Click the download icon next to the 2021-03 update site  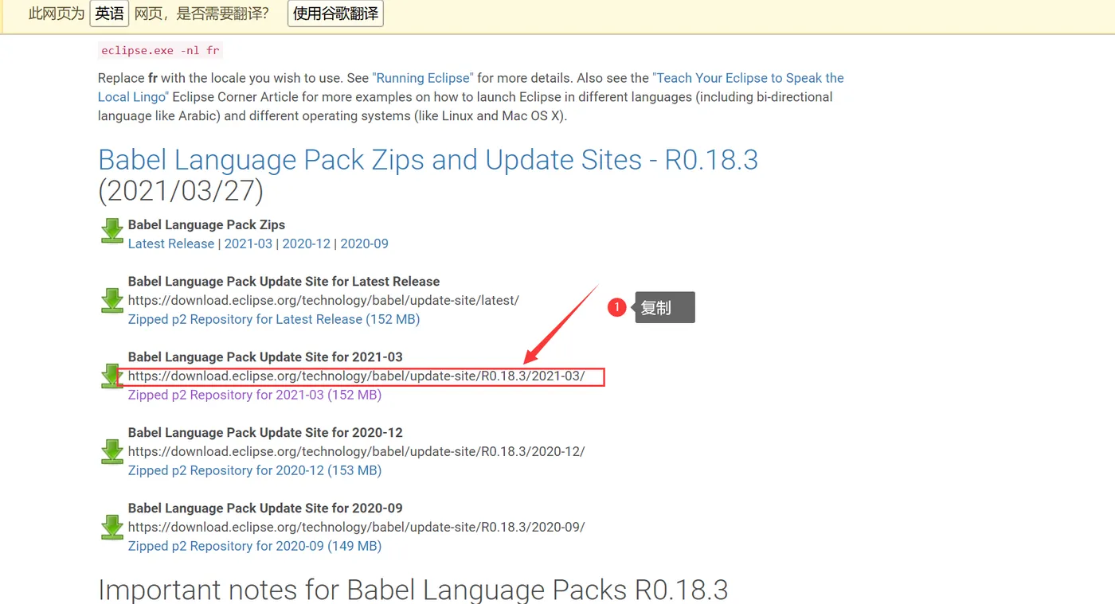tap(112, 376)
